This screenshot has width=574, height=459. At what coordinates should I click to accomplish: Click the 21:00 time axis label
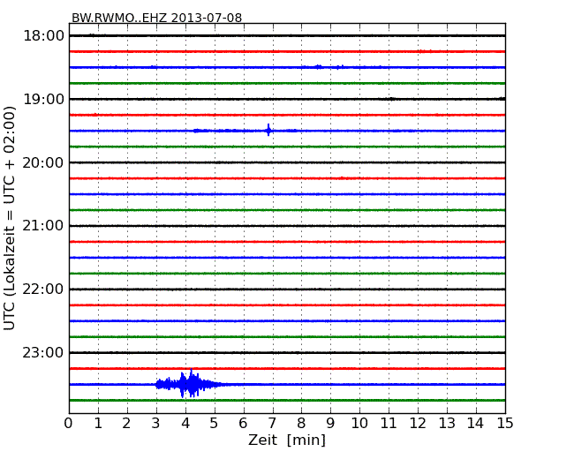point(43,226)
